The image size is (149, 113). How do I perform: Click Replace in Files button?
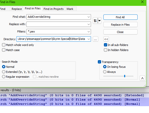pos(120,25)
